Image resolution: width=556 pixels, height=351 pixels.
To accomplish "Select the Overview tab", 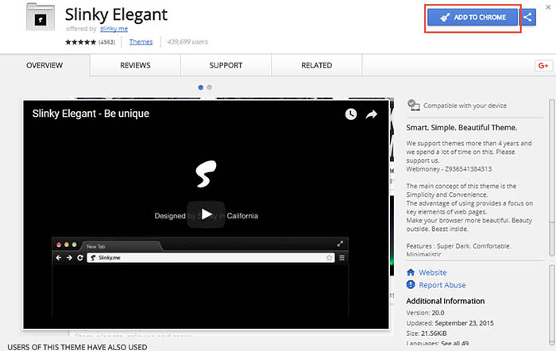I will tap(44, 65).
